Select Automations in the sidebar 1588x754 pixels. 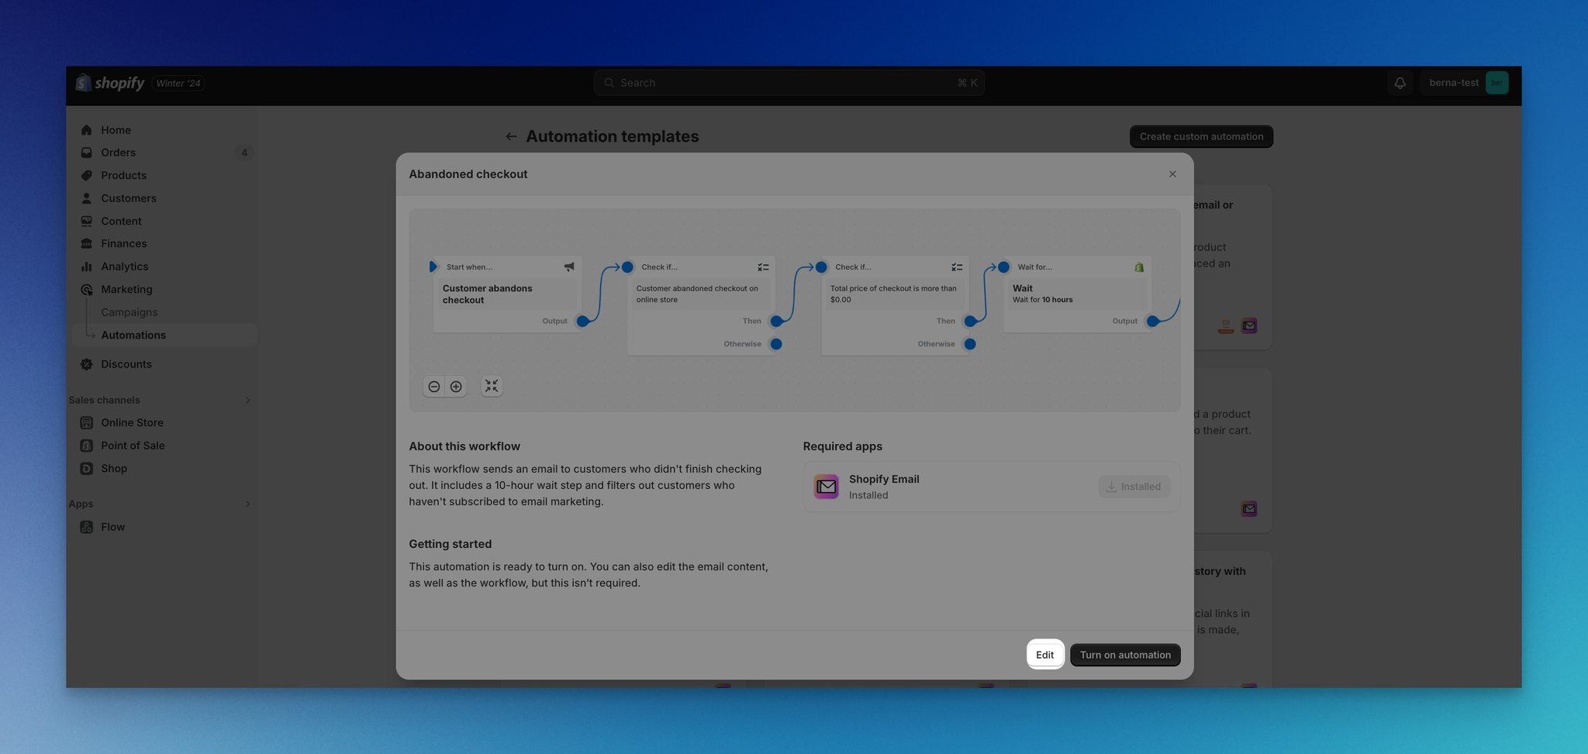[x=164, y=335]
